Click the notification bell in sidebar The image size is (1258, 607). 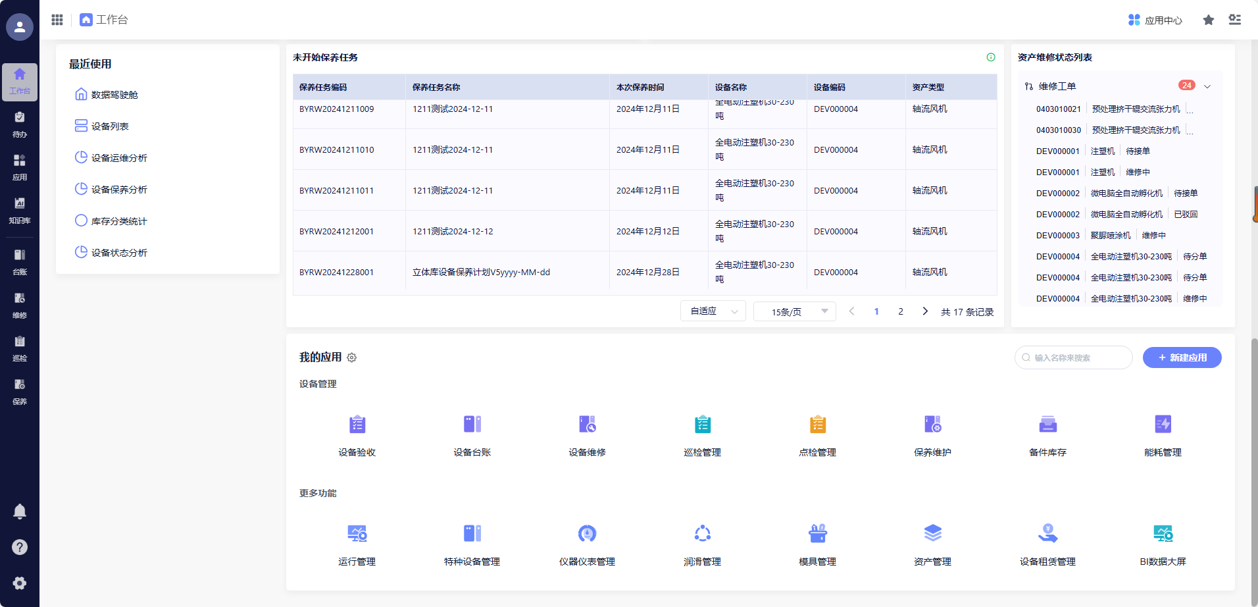pyautogui.click(x=20, y=512)
